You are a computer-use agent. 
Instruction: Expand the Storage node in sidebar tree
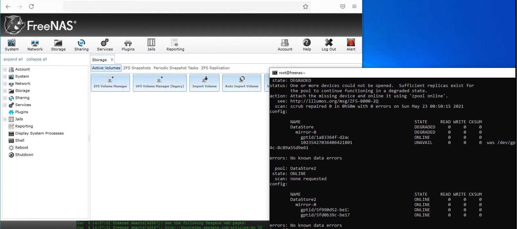point(5,91)
